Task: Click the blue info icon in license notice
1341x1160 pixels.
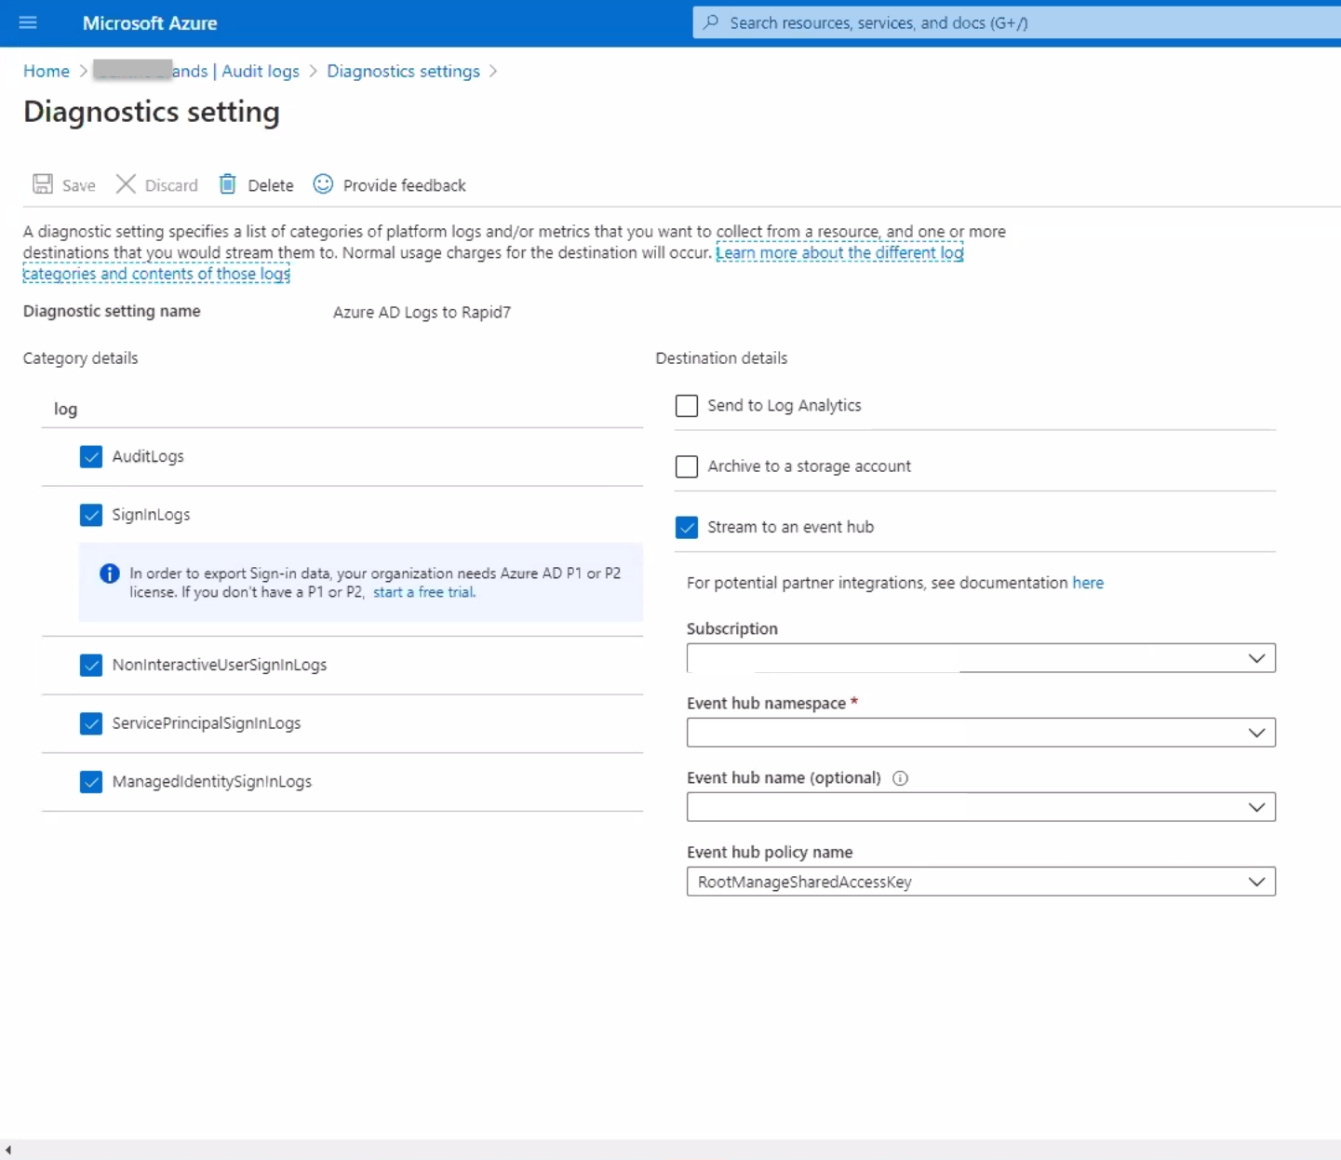Action: tap(110, 573)
